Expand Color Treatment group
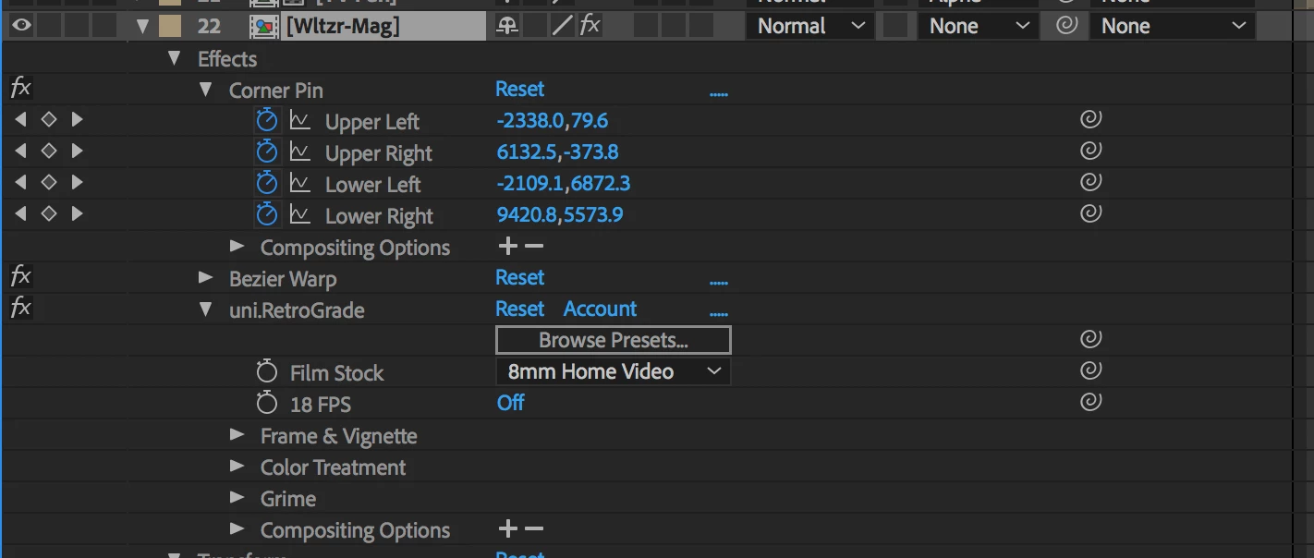 point(237,466)
